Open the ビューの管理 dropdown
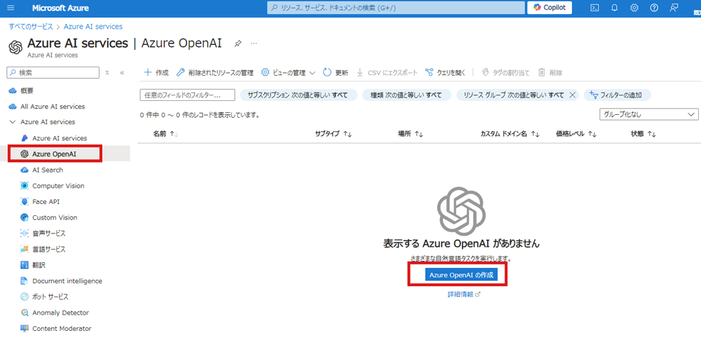This screenshot has width=701, height=340. (x=288, y=72)
